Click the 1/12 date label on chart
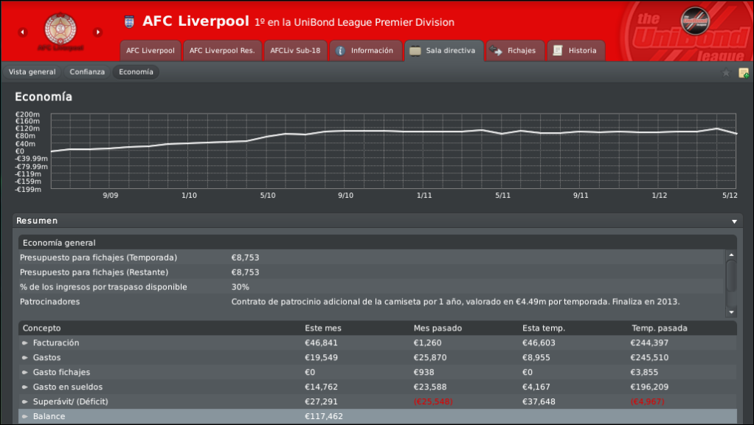This screenshot has height=425, width=754. 660,196
